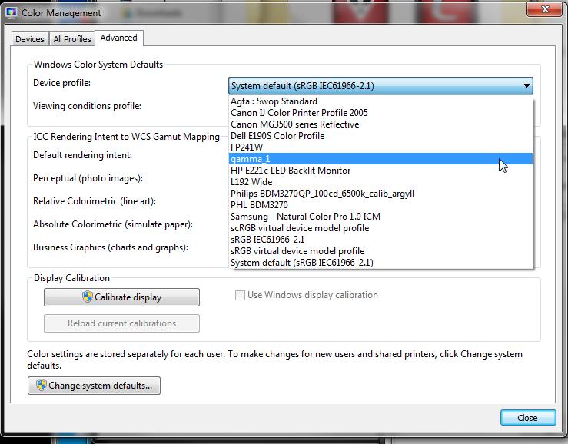Click the shield icon on Calibrate display

click(x=88, y=297)
